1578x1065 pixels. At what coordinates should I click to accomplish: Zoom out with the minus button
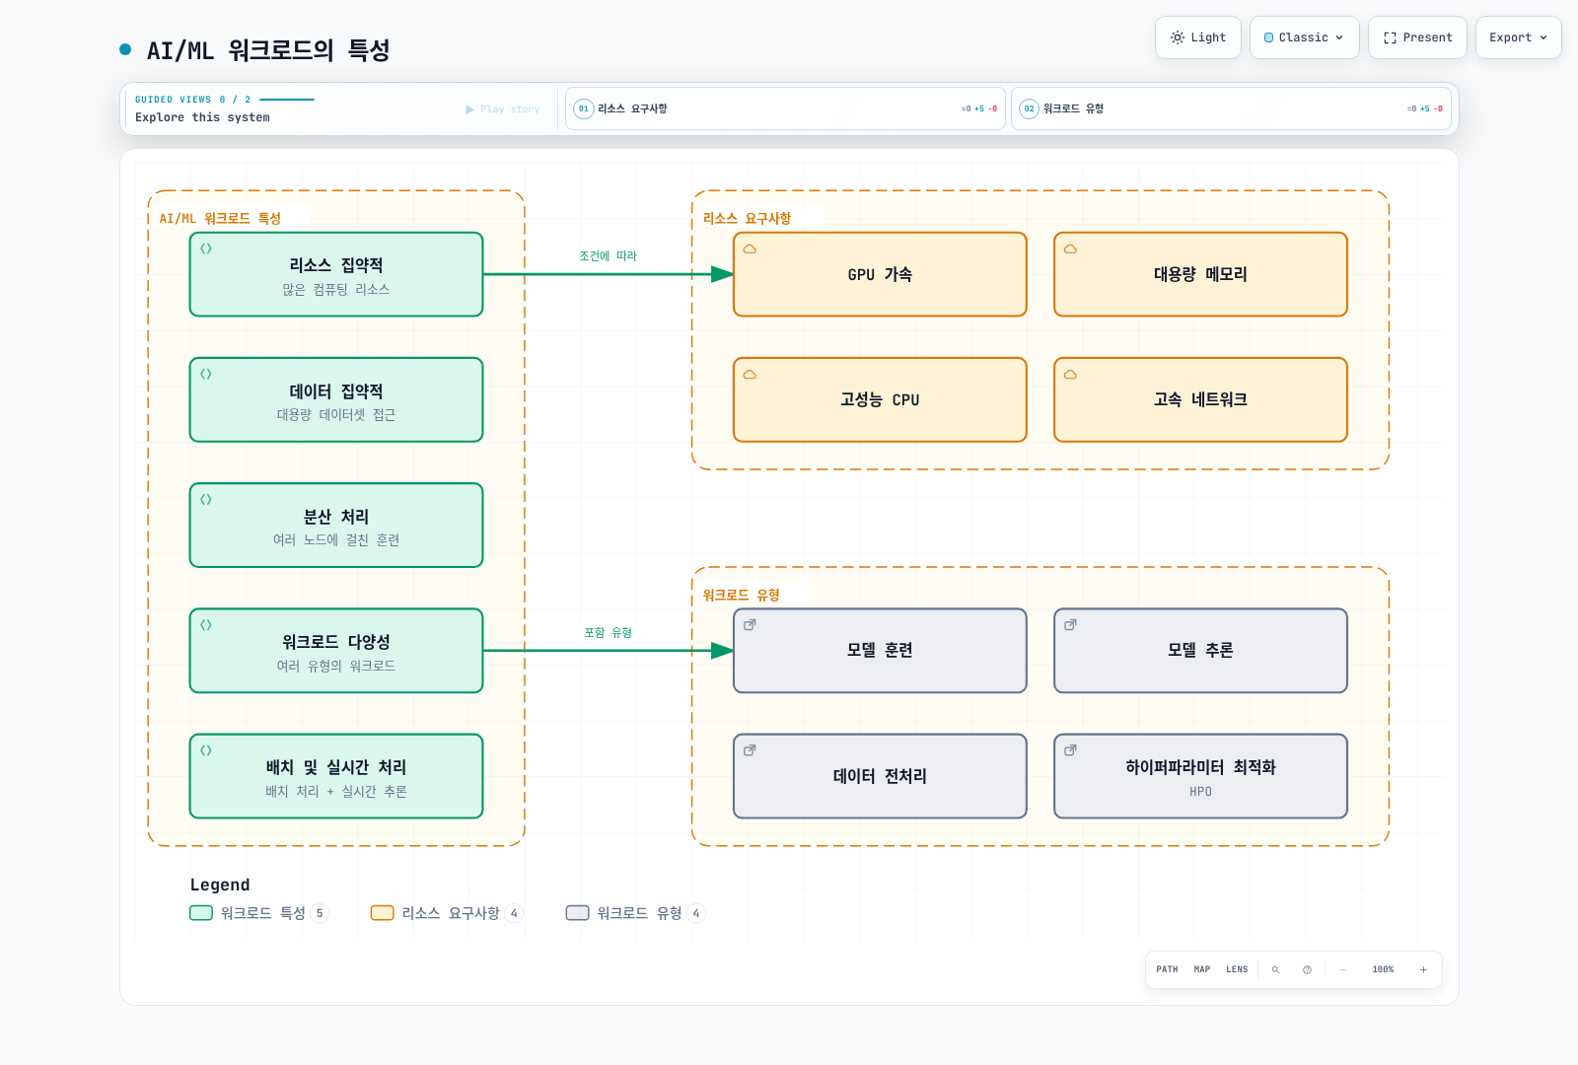(1342, 969)
